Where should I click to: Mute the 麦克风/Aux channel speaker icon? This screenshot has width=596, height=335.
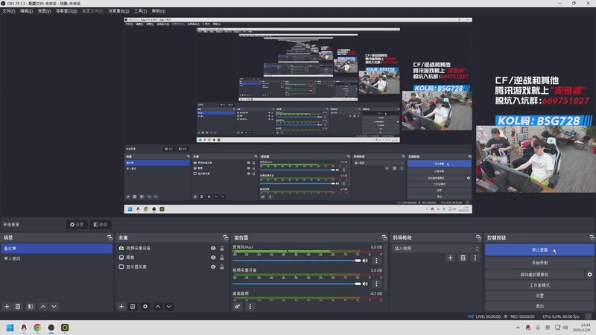click(x=365, y=261)
